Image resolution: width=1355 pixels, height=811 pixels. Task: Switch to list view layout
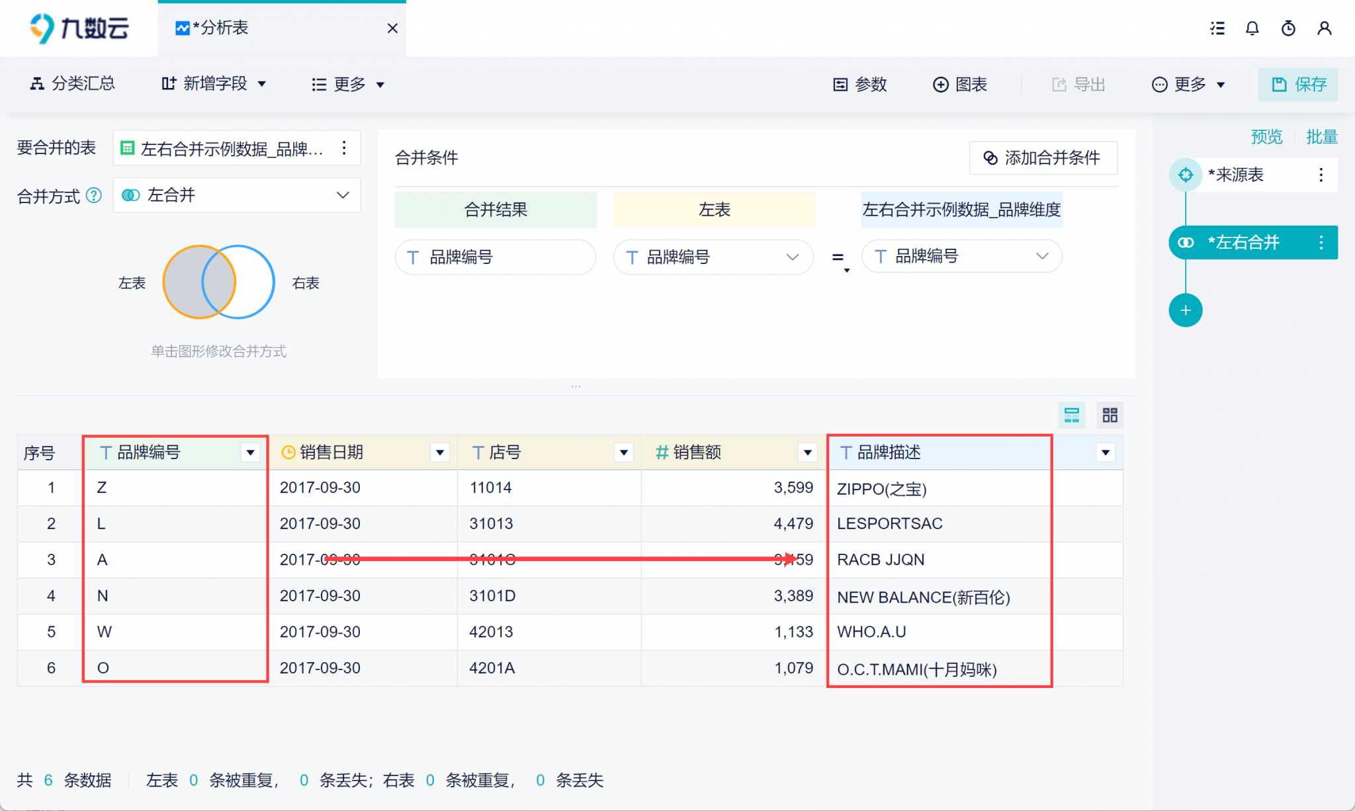tap(1071, 415)
